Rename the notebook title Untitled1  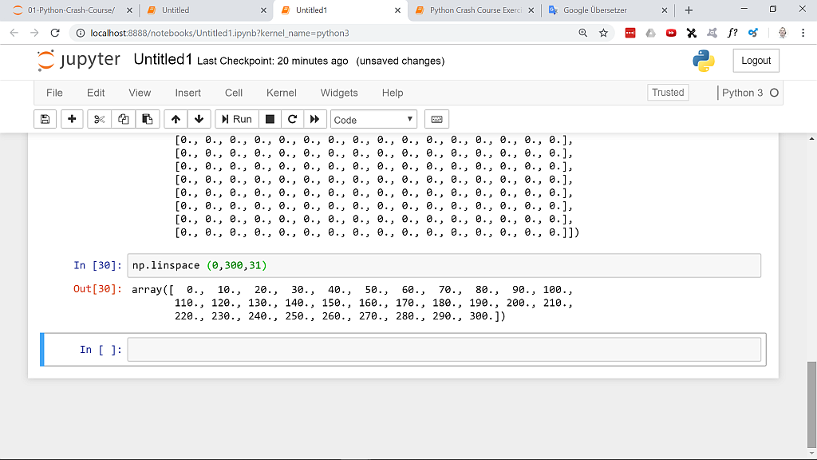tap(163, 59)
